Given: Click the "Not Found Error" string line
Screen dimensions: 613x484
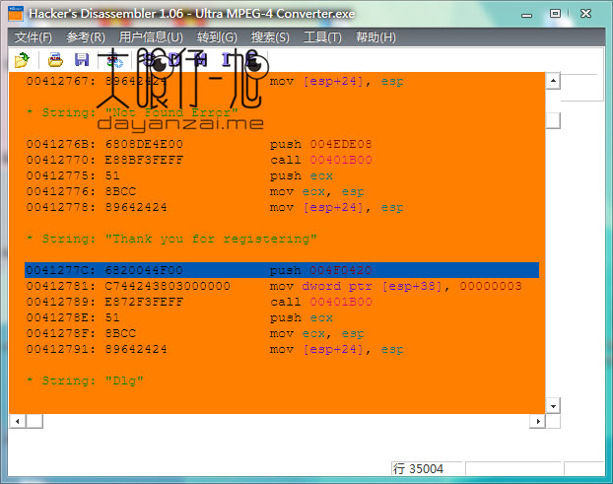Looking at the screenshot, I should pyautogui.click(x=132, y=112).
